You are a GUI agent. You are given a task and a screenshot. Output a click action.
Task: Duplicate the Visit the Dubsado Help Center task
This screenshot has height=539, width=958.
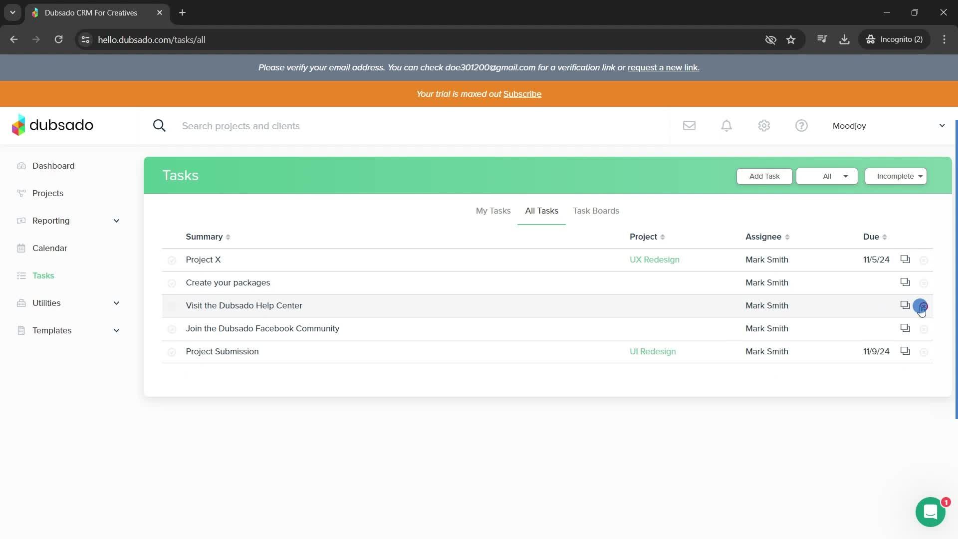pyautogui.click(x=905, y=305)
